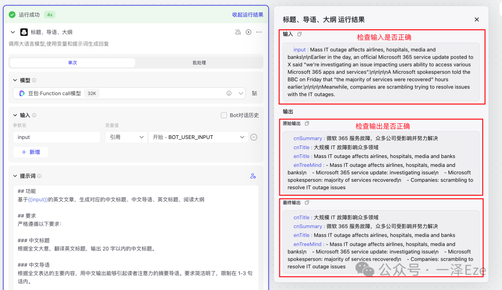Switch to the 批处理 tab
The image size is (502, 290).
tap(199, 63)
